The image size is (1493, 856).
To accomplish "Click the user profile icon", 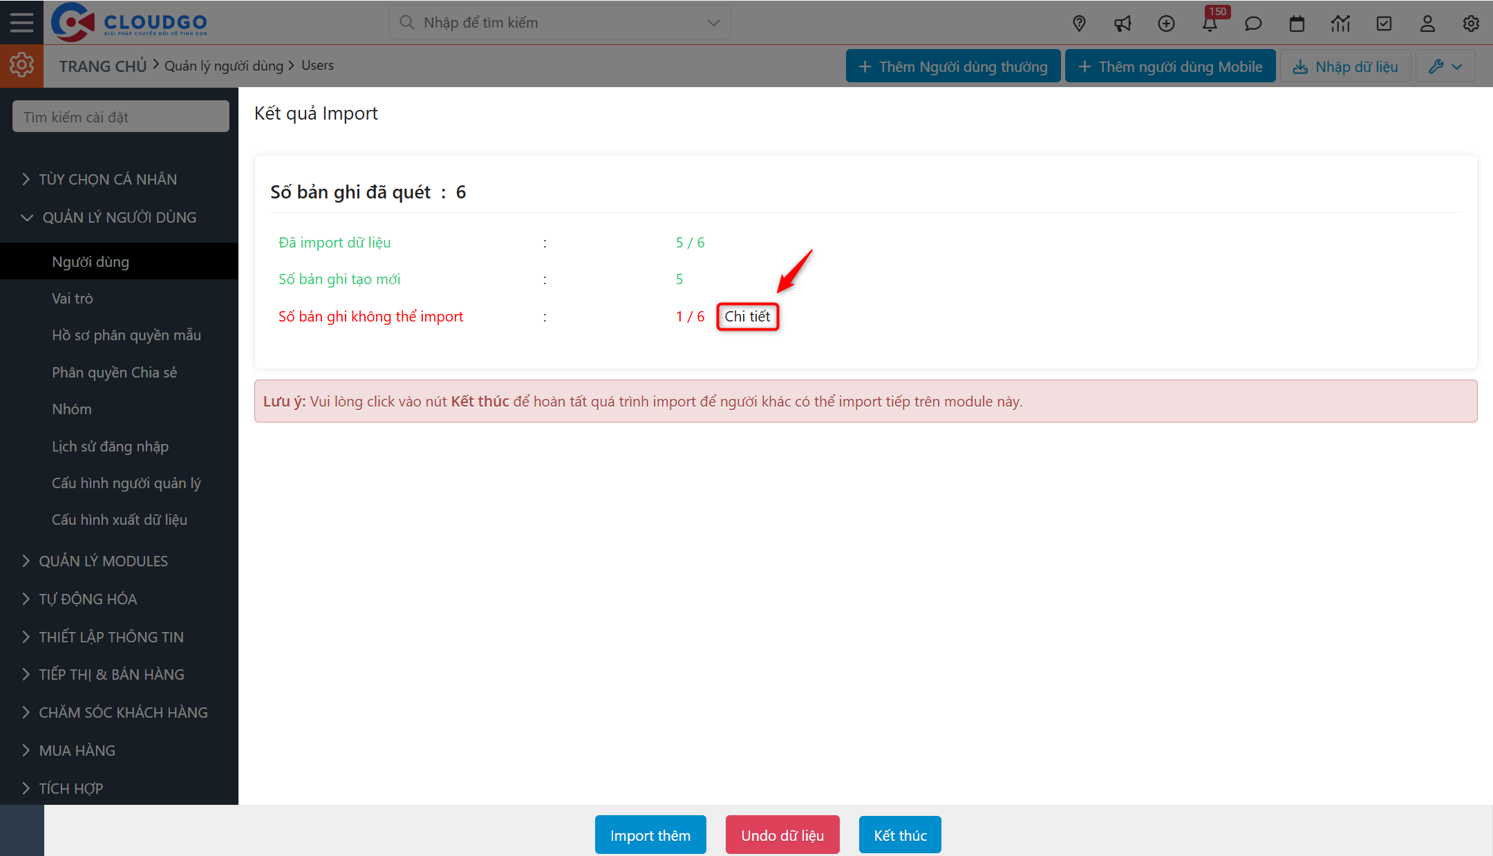I will click(x=1427, y=24).
